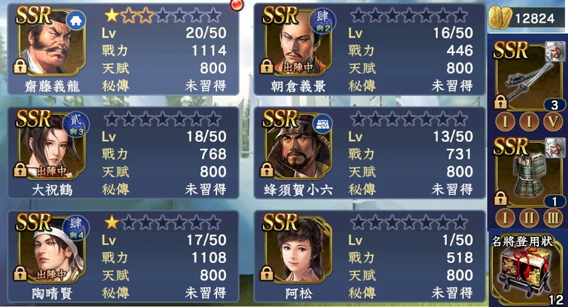
Task: Toggle lock icon on 大祝鶴 portrait
Action: click(x=20, y=170)
